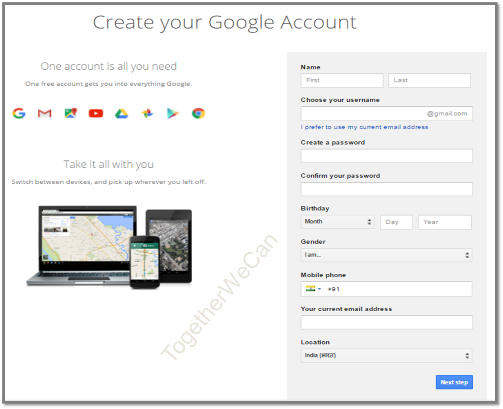Image resolution: width=503 pixels, height=409 pixels.
Task: Open India flag country code selector
Action: point(313,289)
